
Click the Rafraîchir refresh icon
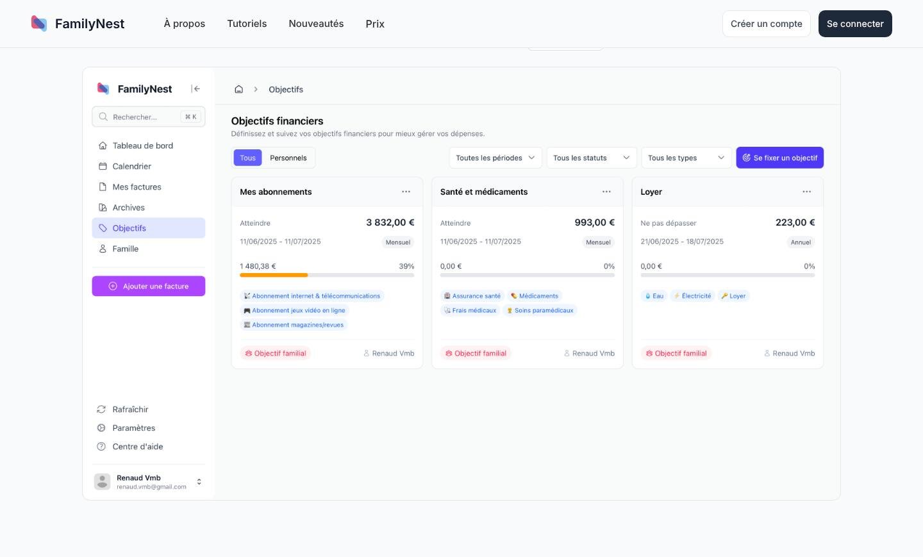tap(101, 410)
